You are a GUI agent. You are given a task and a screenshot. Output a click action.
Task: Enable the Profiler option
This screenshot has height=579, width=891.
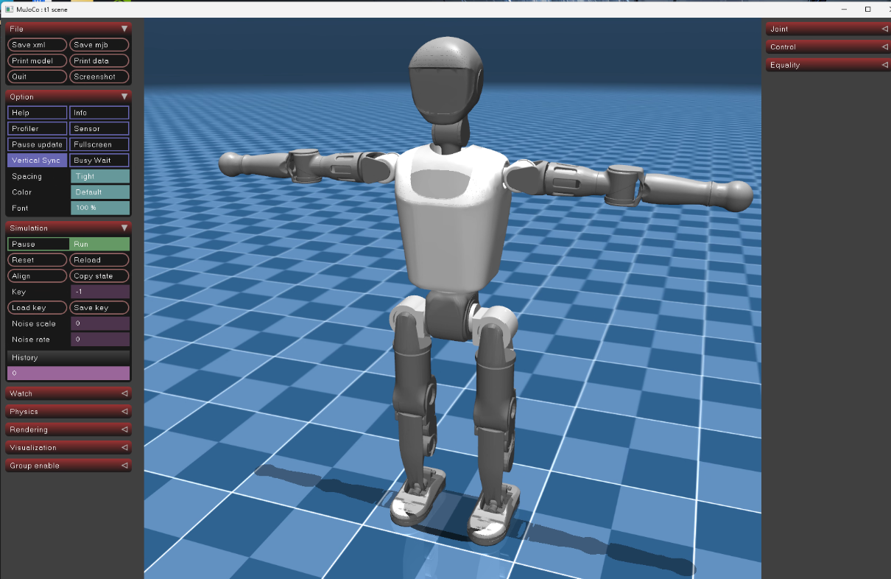[x=38, y=129]
